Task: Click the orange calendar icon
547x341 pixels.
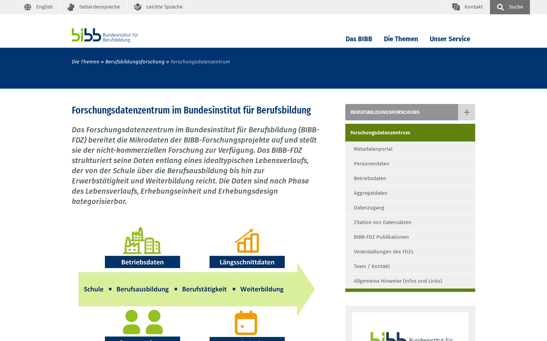Action: point(246,323)
